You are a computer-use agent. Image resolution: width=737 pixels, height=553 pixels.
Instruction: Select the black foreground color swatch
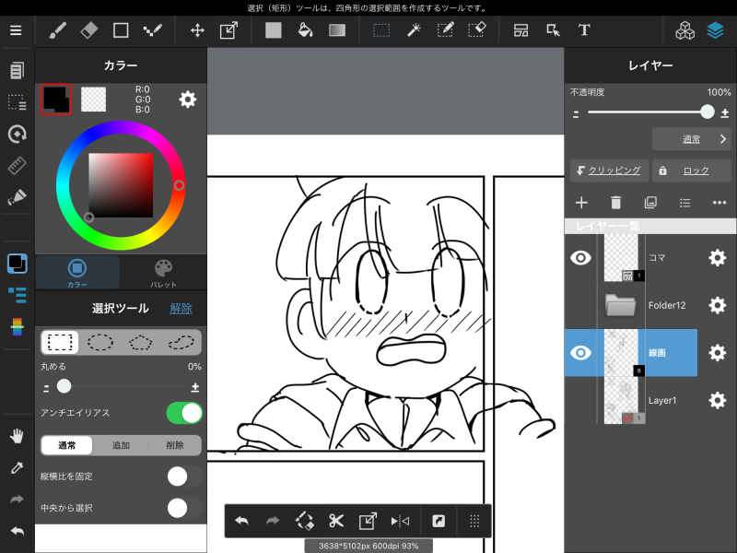click(x=56, y=100)
